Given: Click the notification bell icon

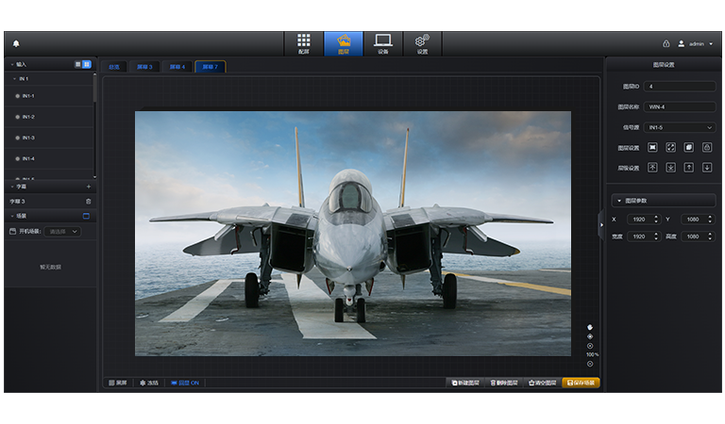Looking at the screenshot, I should (16, 43).
